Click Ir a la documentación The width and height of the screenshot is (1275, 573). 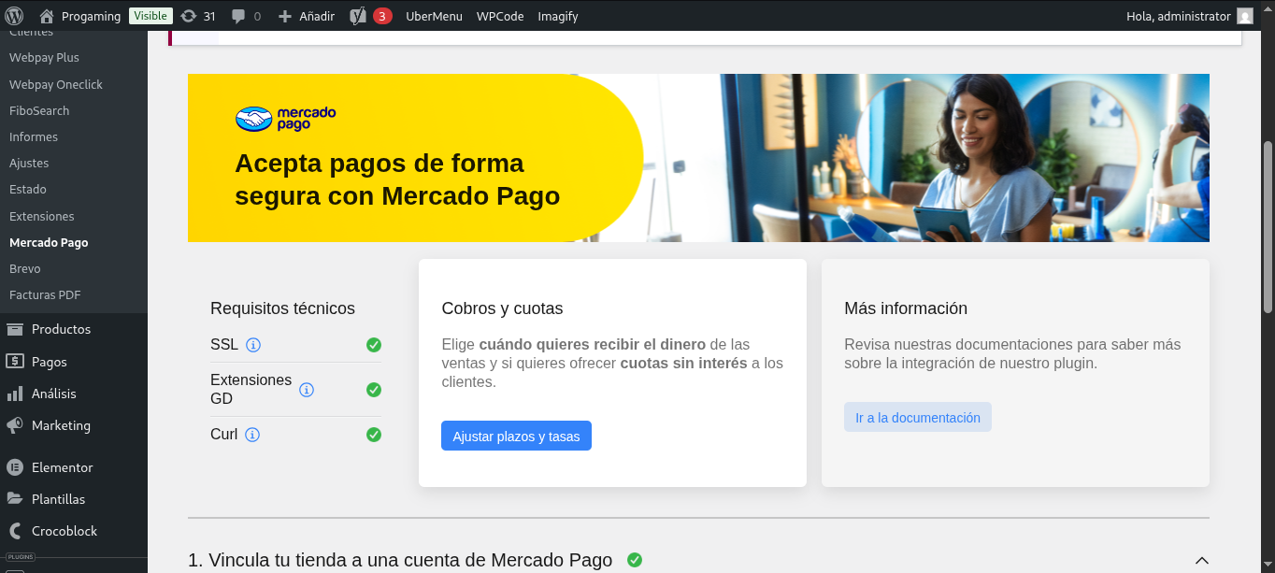click(x=917, y=418)
